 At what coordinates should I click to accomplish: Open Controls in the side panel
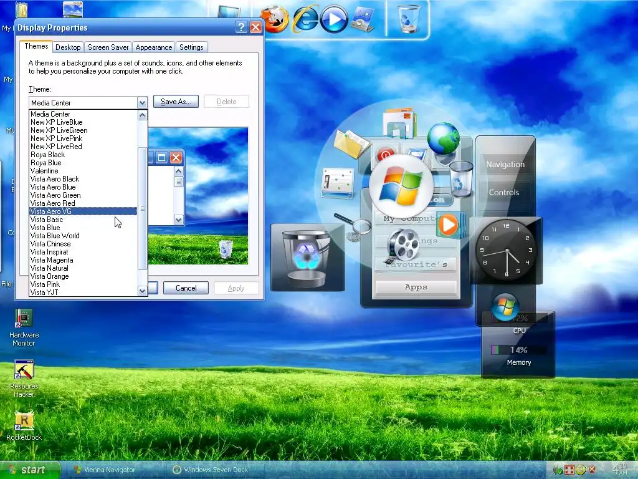point(503,193)
